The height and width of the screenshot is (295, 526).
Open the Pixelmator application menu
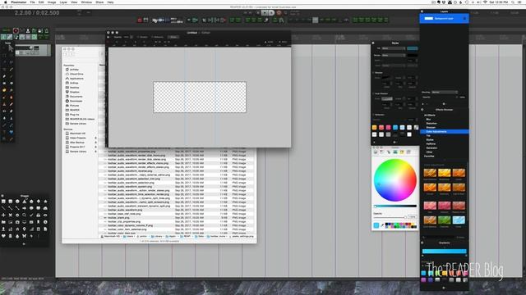[18, 2]
